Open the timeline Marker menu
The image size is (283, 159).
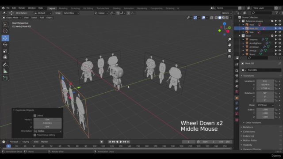pos(44,142)
